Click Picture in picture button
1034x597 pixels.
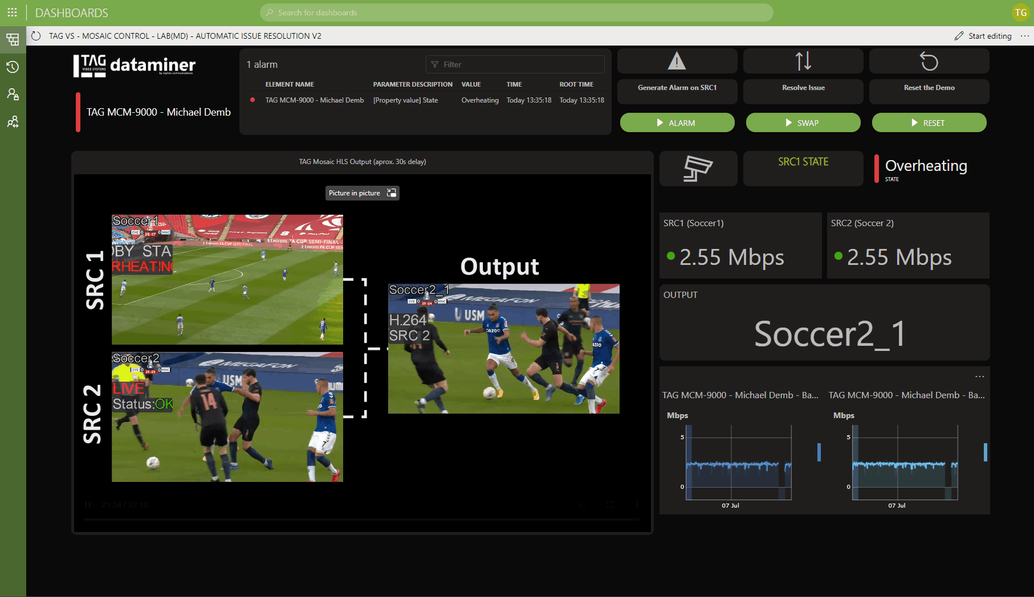363,193
